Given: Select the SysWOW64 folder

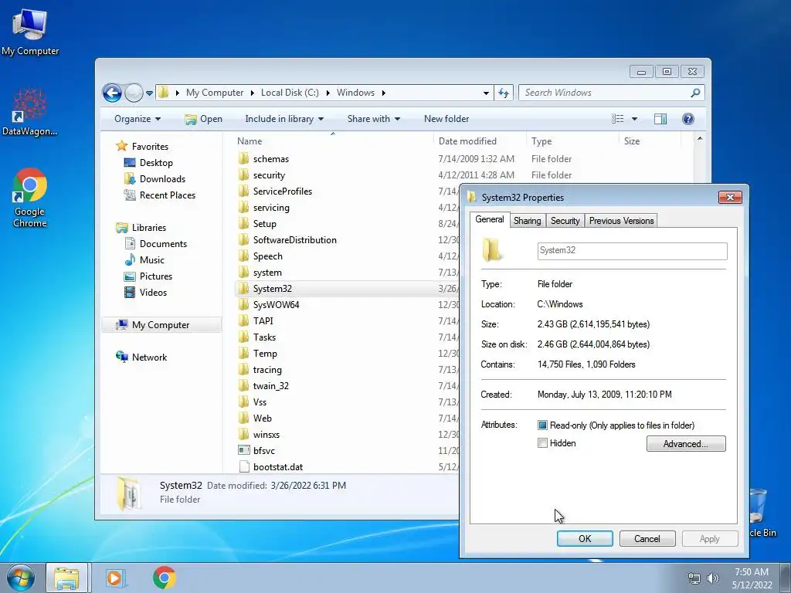Looking at the screenshot, I should click(276, 305).
